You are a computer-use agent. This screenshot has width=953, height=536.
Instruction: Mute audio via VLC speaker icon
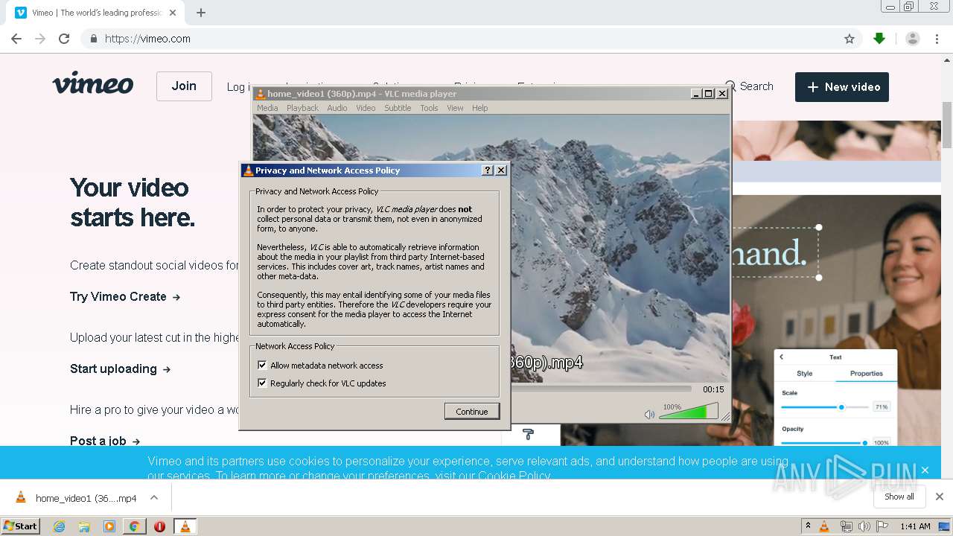tap(649, 414)
